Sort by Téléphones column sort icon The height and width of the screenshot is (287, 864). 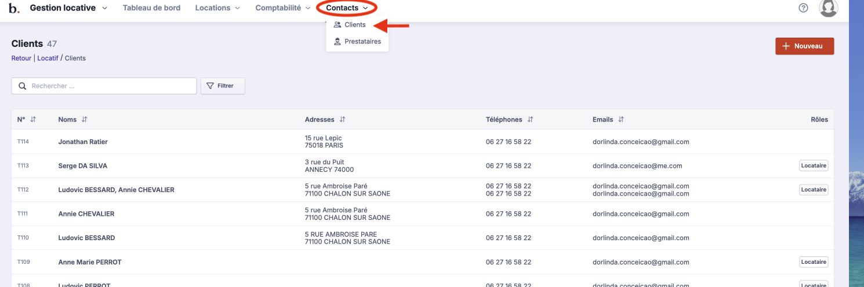(x=530, y=120)
